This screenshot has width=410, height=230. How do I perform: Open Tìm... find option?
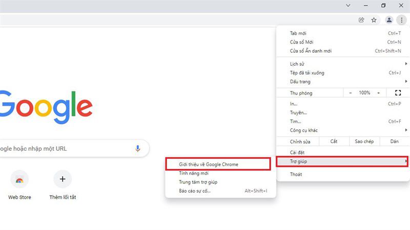tap(342, 122)
